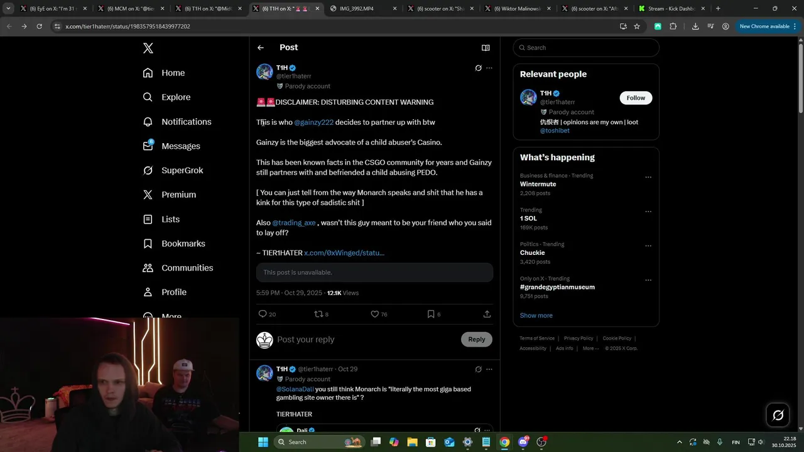Click the Messages envelope icon
804x452 pixels.
pos(148,146)
